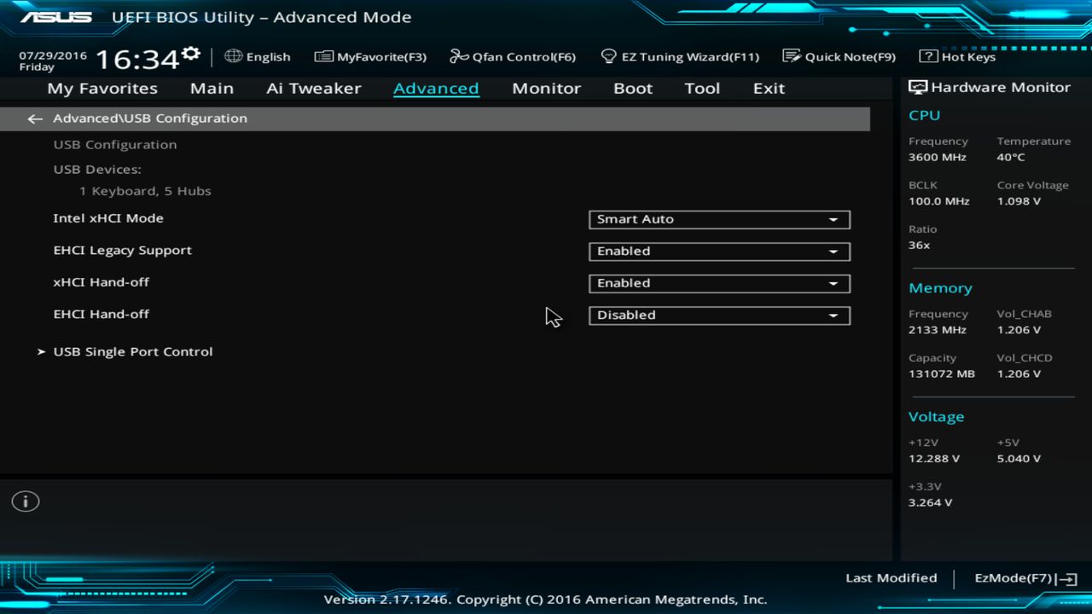1092x614 pixels.
Task: Launch the EZ Tuning Wizard
Action: [x=681, y=56]
